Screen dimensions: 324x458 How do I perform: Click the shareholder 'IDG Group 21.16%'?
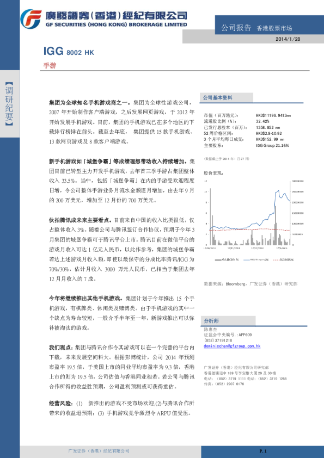pyautogui.click(x=272, y=145)
